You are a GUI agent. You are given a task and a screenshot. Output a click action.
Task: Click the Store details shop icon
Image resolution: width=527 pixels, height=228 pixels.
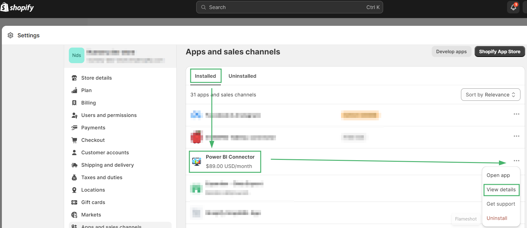pos(74,78)
